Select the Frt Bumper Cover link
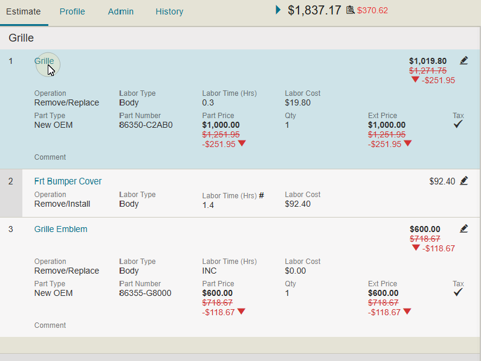Screen dimensions: 481x361 pos(68,181)
